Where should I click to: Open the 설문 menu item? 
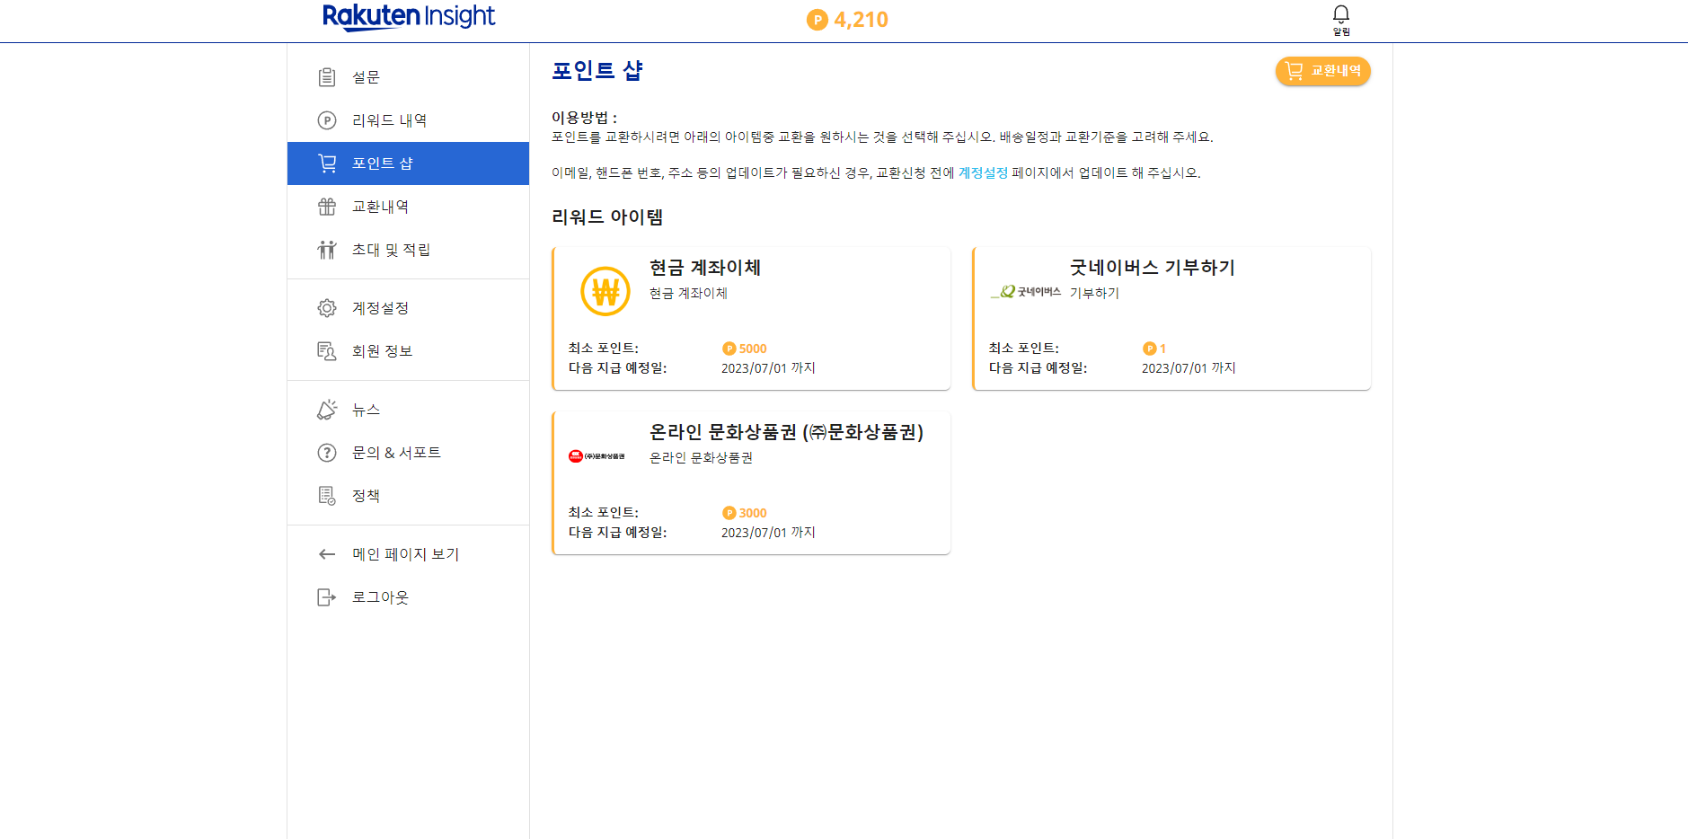click(x=408, y=77)
